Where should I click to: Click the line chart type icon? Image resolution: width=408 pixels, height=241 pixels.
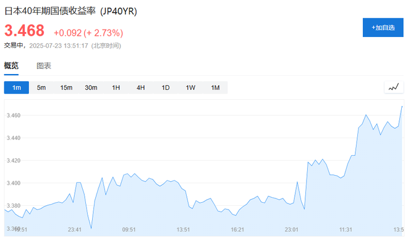[x=394, y=88]
